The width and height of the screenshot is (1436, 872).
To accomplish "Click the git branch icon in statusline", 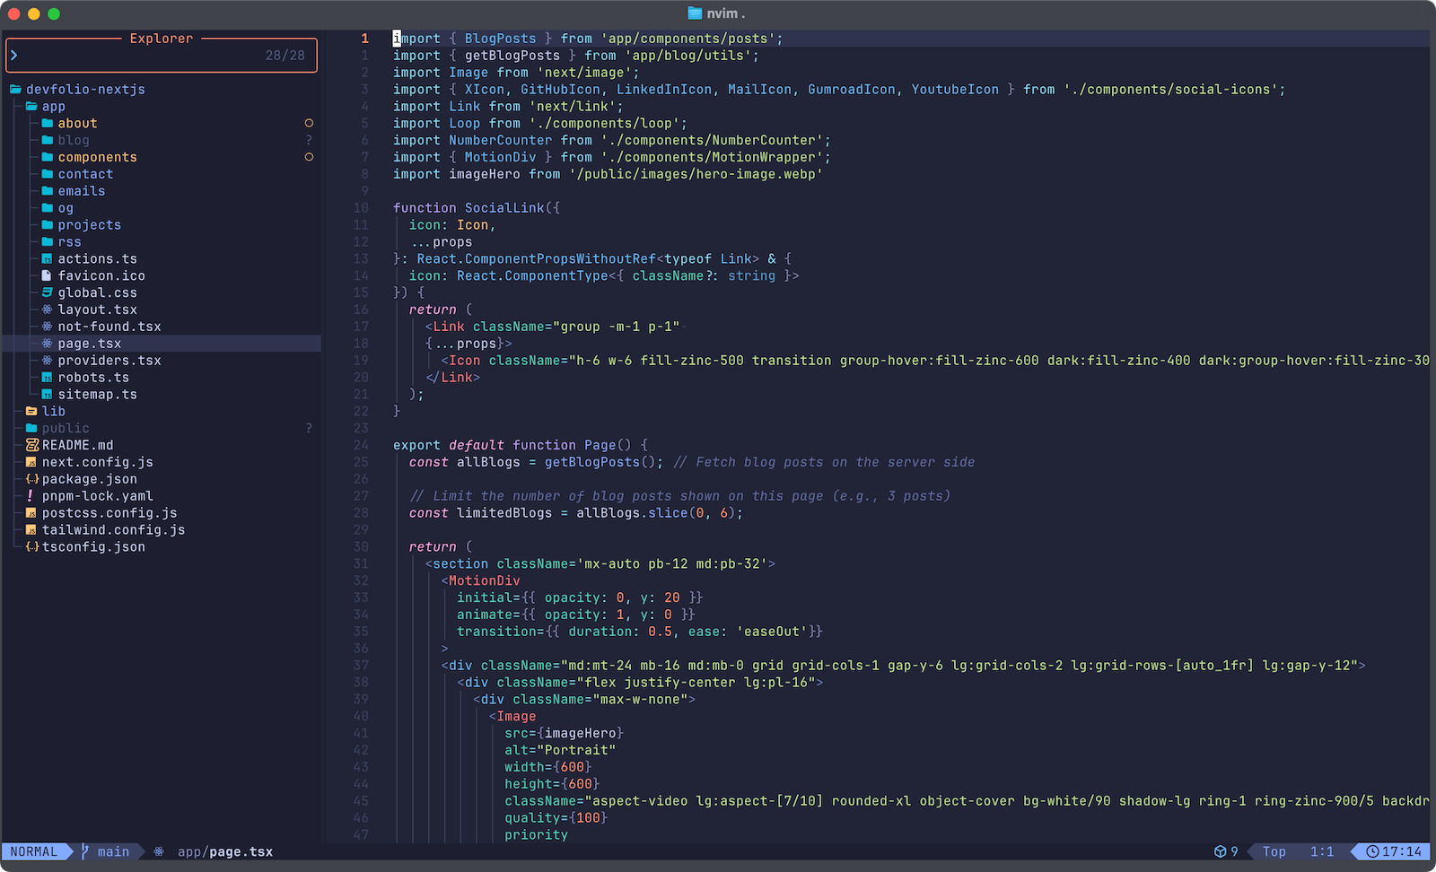I will point(85,851).
